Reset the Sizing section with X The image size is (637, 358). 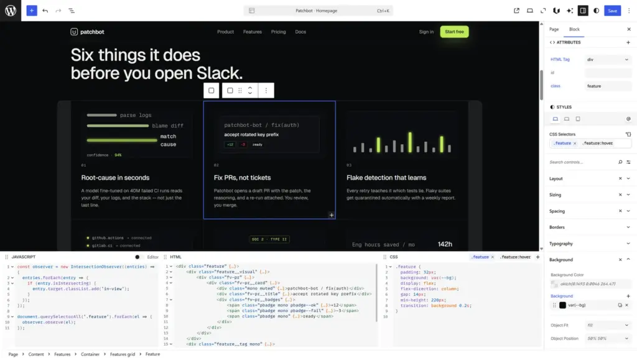[620, 195]
